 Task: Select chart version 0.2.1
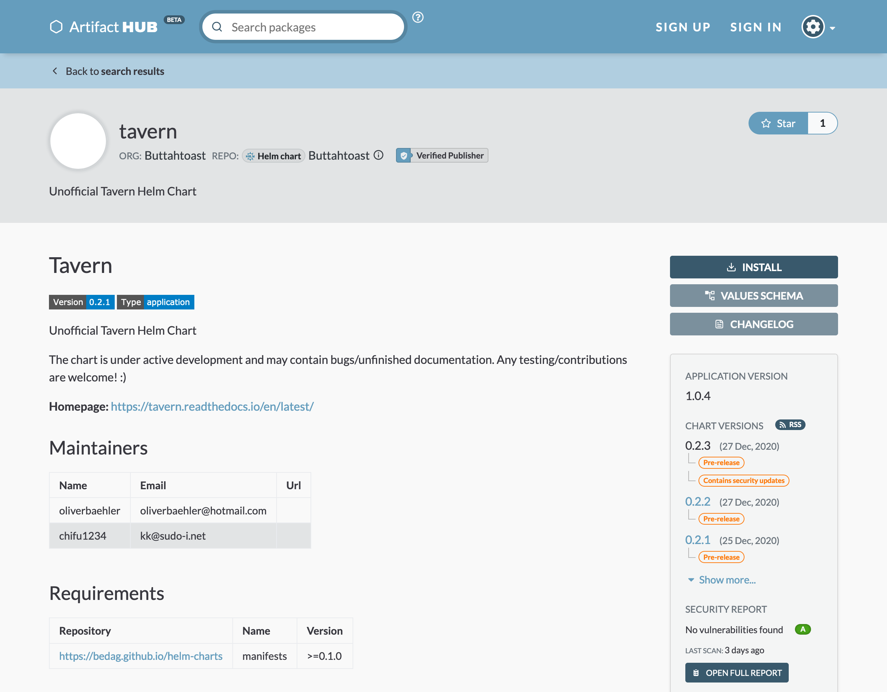point(698,540)
